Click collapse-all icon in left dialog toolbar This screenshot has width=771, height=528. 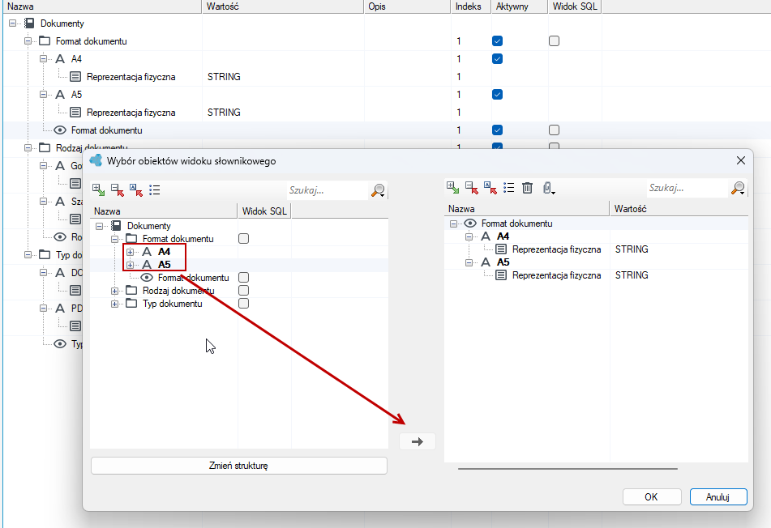[117, 189]
